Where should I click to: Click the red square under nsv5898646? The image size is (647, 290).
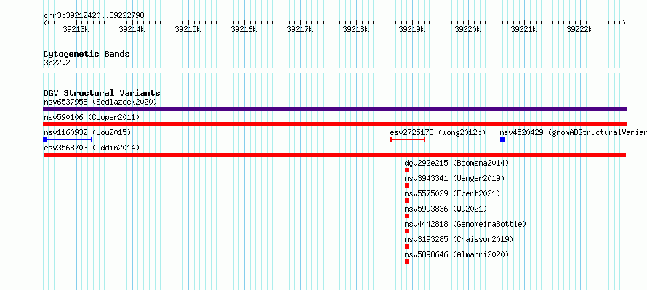[407, 262]
